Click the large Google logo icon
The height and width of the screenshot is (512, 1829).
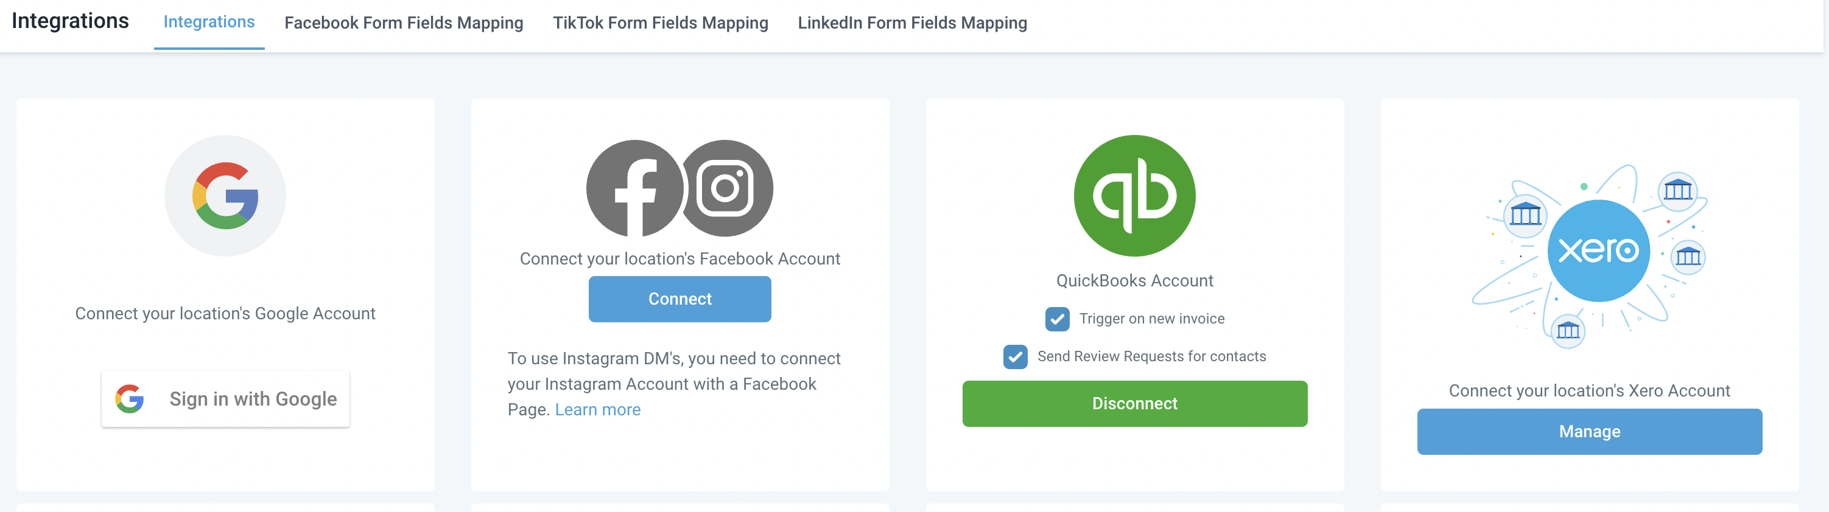pos(225,196)
